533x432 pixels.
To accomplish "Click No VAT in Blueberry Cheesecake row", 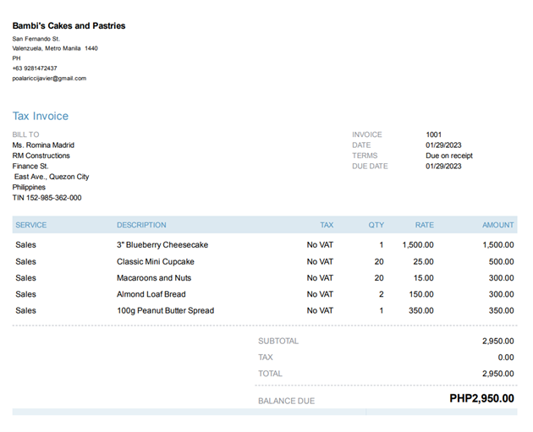I will [320, 245].
